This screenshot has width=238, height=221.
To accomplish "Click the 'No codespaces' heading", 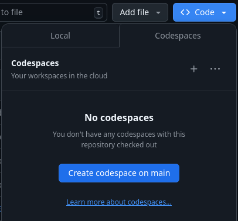I will click(x=119, y=118).
